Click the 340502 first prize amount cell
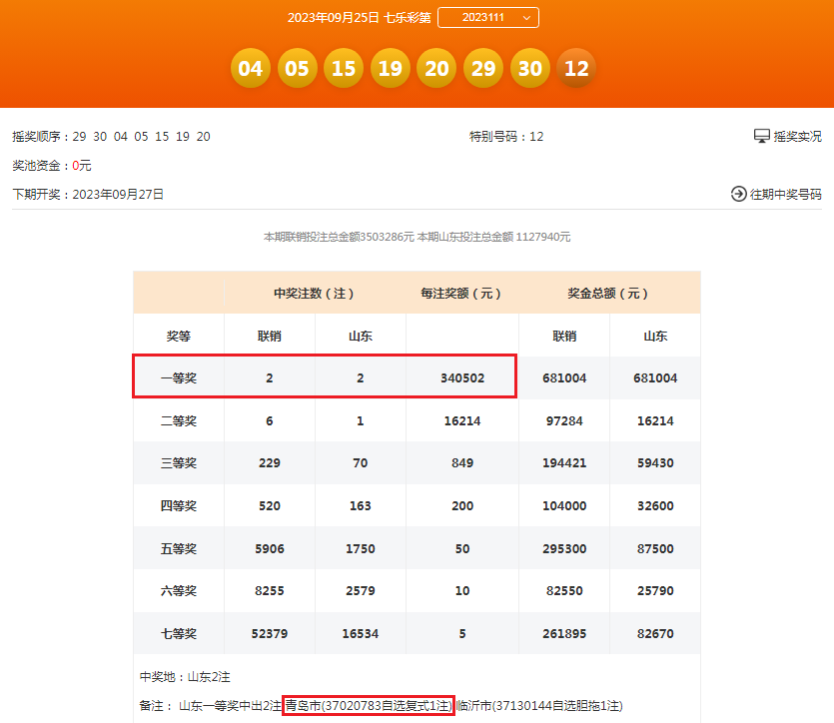Image resolution: width=834 pixels, height=723 pixels. (461, 378)
